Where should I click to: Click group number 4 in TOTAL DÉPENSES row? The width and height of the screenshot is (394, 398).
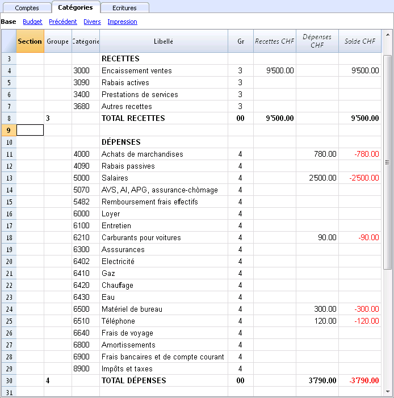(x=48, y=380)
